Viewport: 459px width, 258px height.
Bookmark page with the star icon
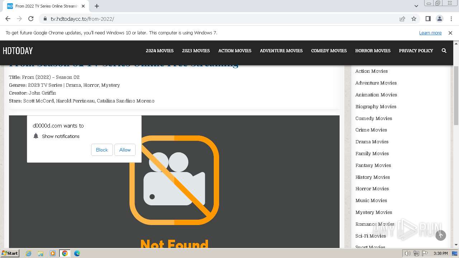pos(414,19)
